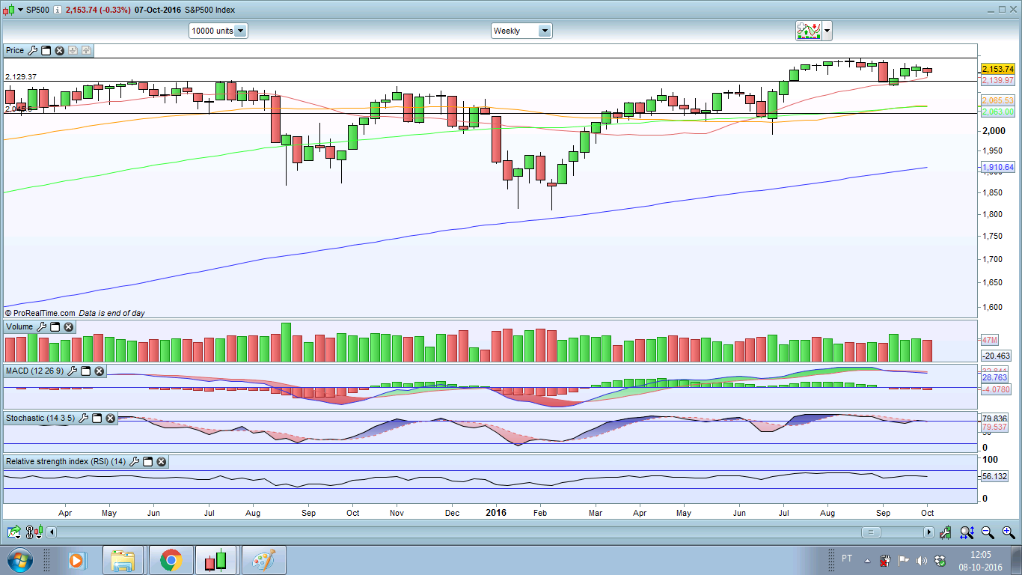1022x575 pixels.
Task: Click the 2016 year label on time axis
Action: click(496, 513)
